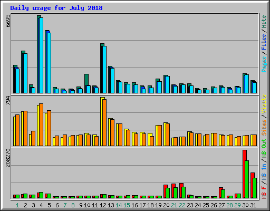
Task: Click the cyan pages bar for day 5
Action: click(x=49, y=63)
